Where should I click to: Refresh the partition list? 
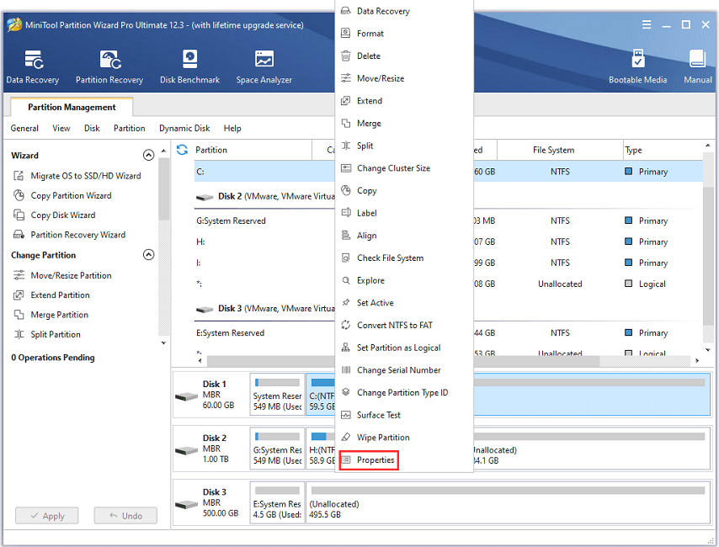(x=181, y=150)
